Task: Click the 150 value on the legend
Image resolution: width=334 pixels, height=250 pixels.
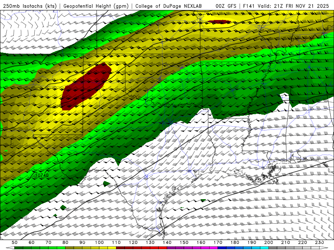Action: click(x=184, y=242)
